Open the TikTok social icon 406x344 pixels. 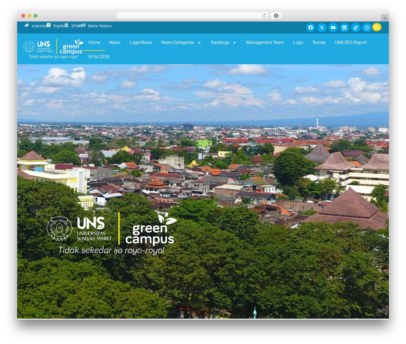[356, 28]
